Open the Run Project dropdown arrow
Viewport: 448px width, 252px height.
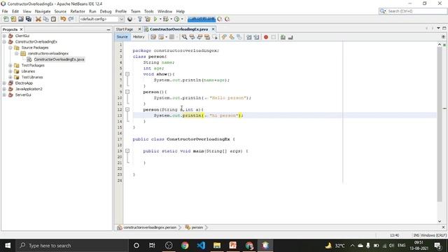pos(160,19)
